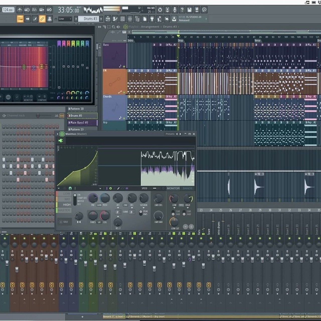Switch to BANDS tab in Maximus
Image resolution: width=321 pixels, height=321 pixels.
tap(187, 188)
